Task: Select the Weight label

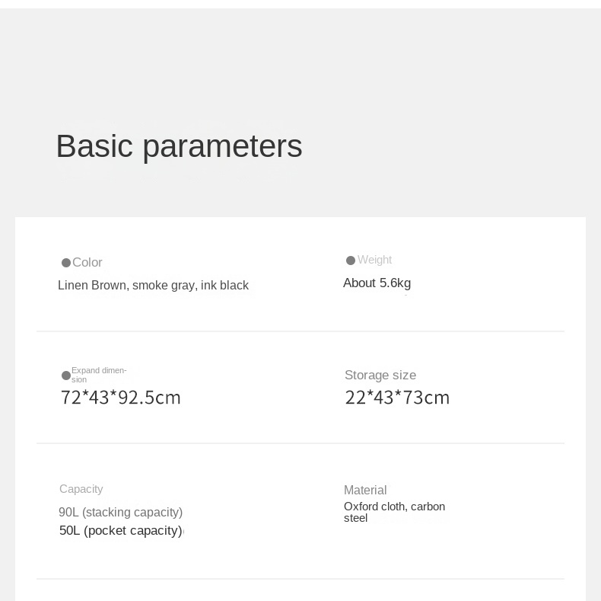Action: pyautogui.click(x=374, y=260)
